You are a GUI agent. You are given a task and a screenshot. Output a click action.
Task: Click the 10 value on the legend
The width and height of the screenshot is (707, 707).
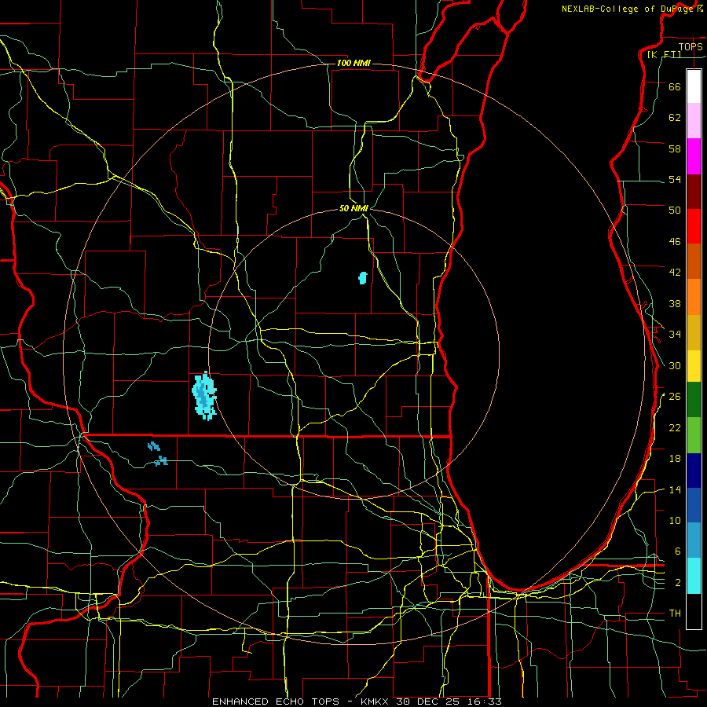tap(675, 521)
